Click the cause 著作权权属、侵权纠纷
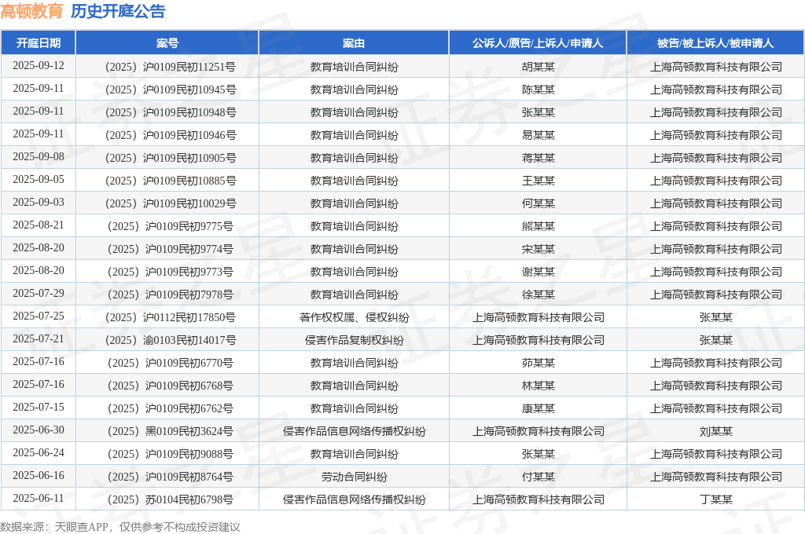 [355, 317]
